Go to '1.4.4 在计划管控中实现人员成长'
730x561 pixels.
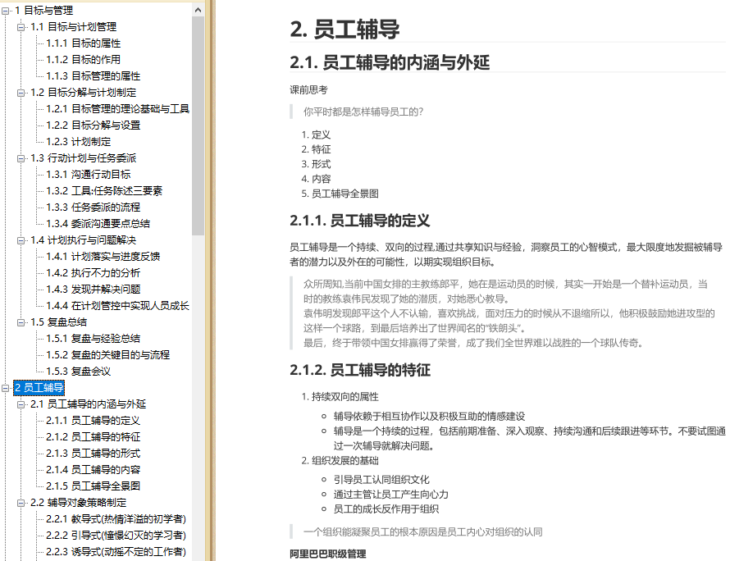tap(118, 306)
